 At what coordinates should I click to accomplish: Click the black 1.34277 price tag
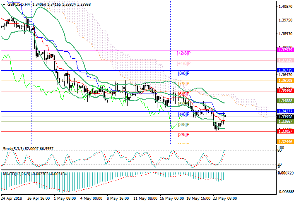point(285,111)
